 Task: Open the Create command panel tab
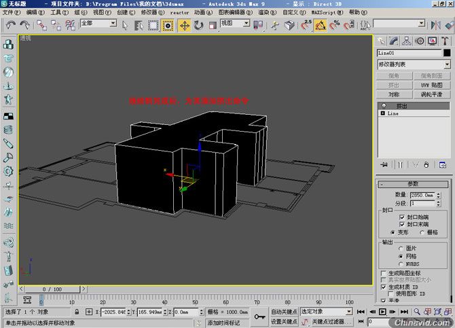(381, 41)
